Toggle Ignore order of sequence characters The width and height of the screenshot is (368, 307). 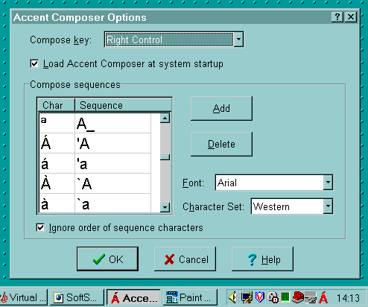point(40,228)
